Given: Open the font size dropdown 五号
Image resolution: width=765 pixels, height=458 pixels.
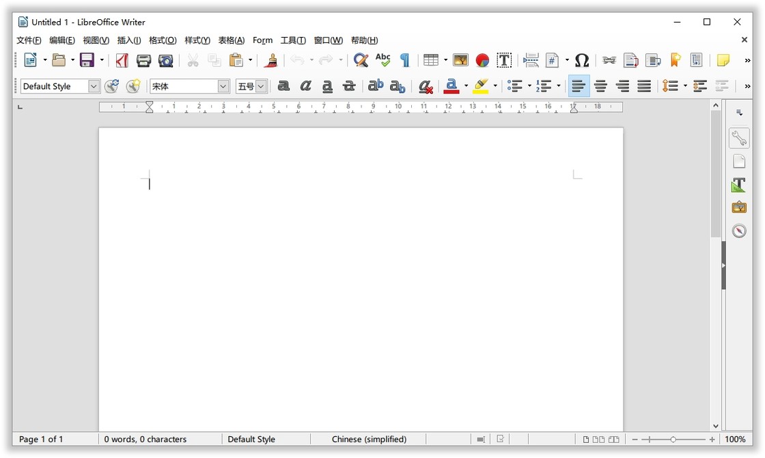Looking at the screenshot, I should (x=261, y=86).
